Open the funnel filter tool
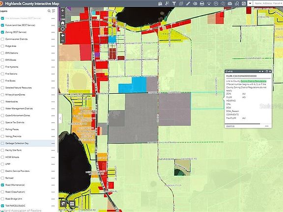 (174, 3)
